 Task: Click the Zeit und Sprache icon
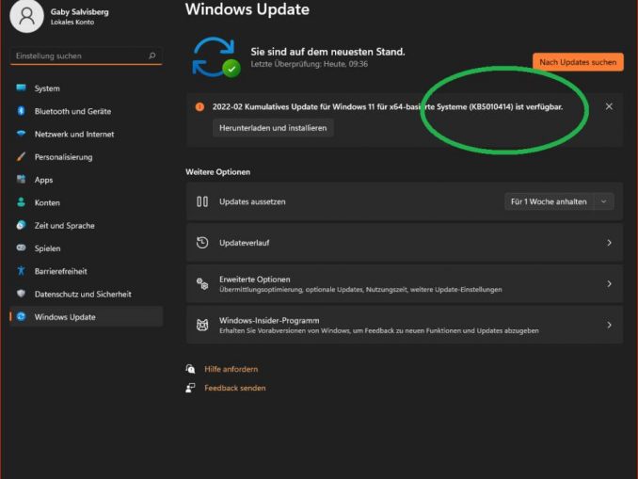[x=21, y=226]
